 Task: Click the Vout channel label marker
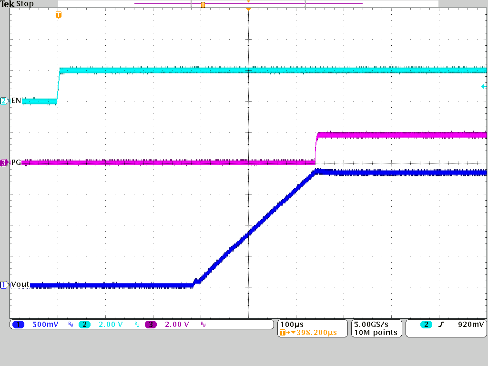(4, 284)
